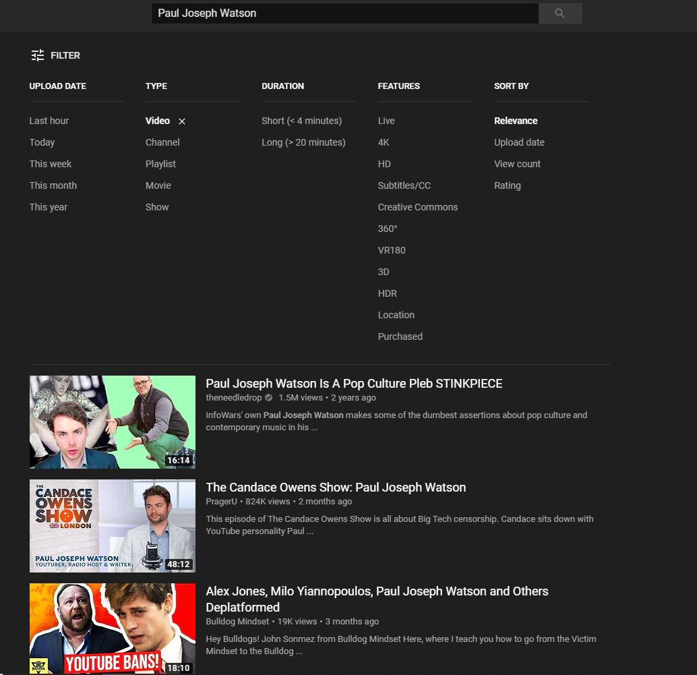Screen dimensions: 697x675
Task: Focus the search field containing Paul Joseph Watson
Action: pyautogui.click(x=345, y=13)
